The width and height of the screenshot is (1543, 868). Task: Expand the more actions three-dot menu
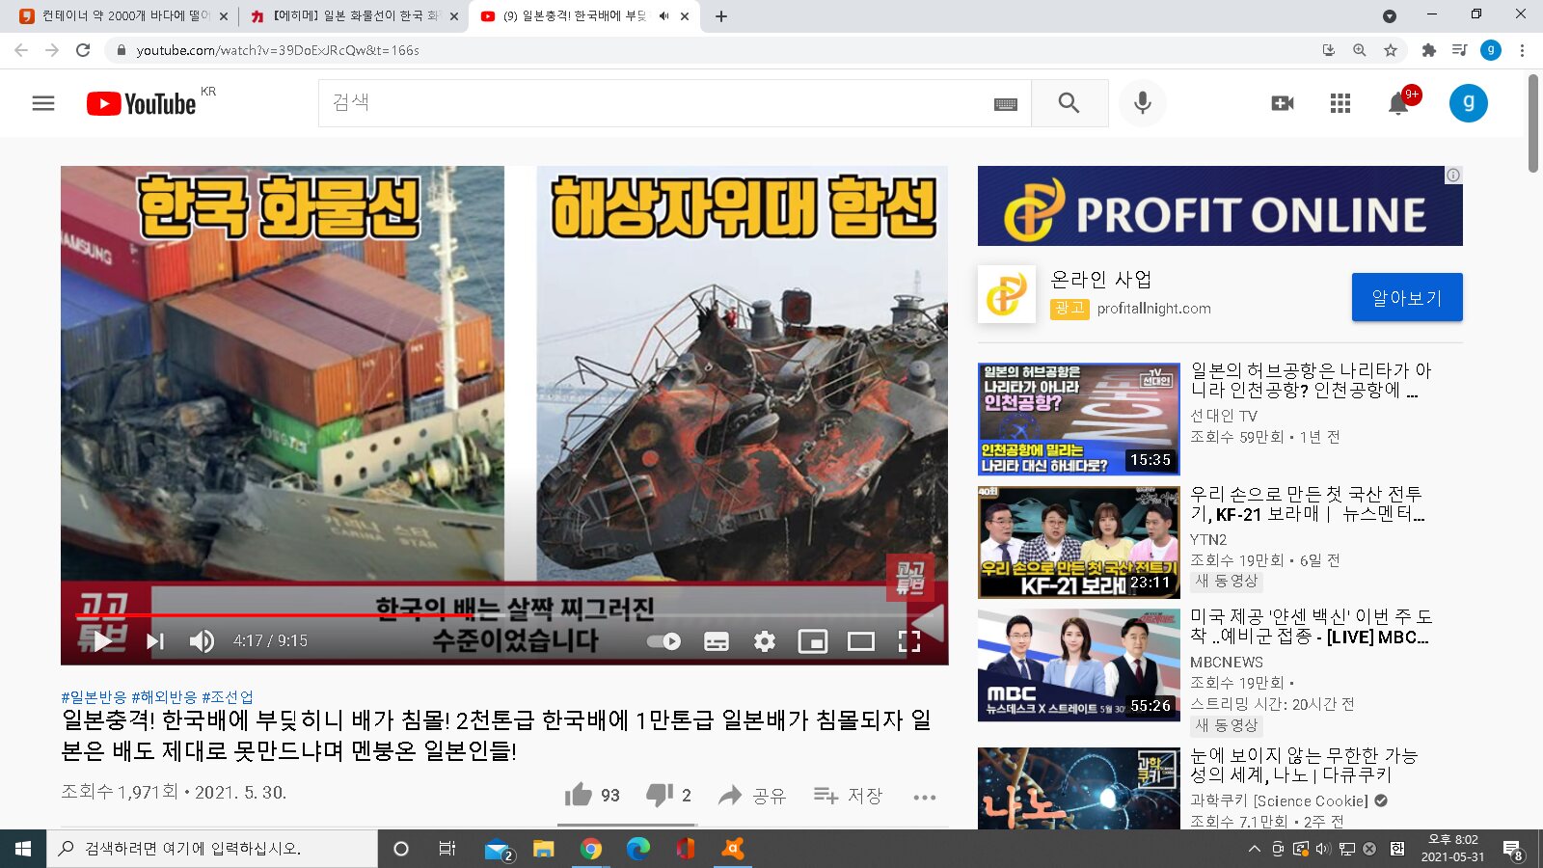[x=924, y=797]
